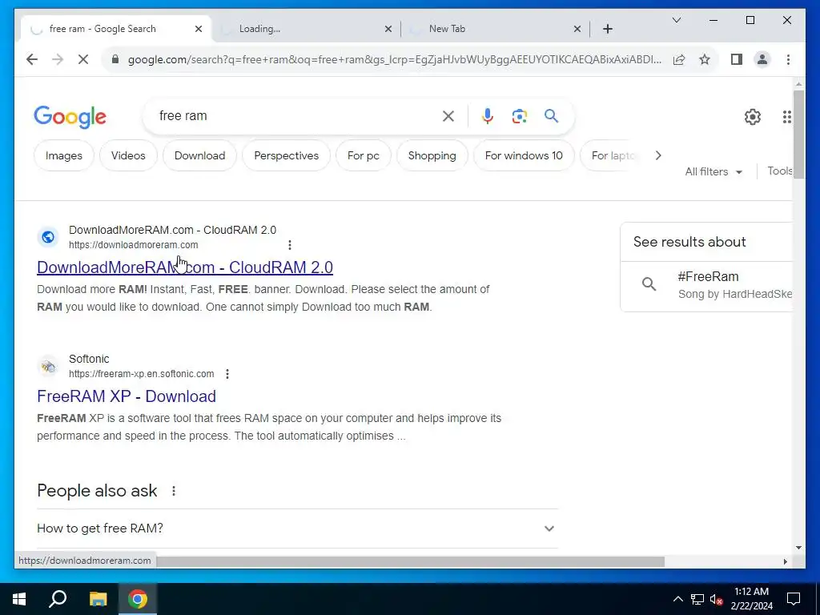
Task: Go back with the browser back arrow
Action: tap(32, 59)
